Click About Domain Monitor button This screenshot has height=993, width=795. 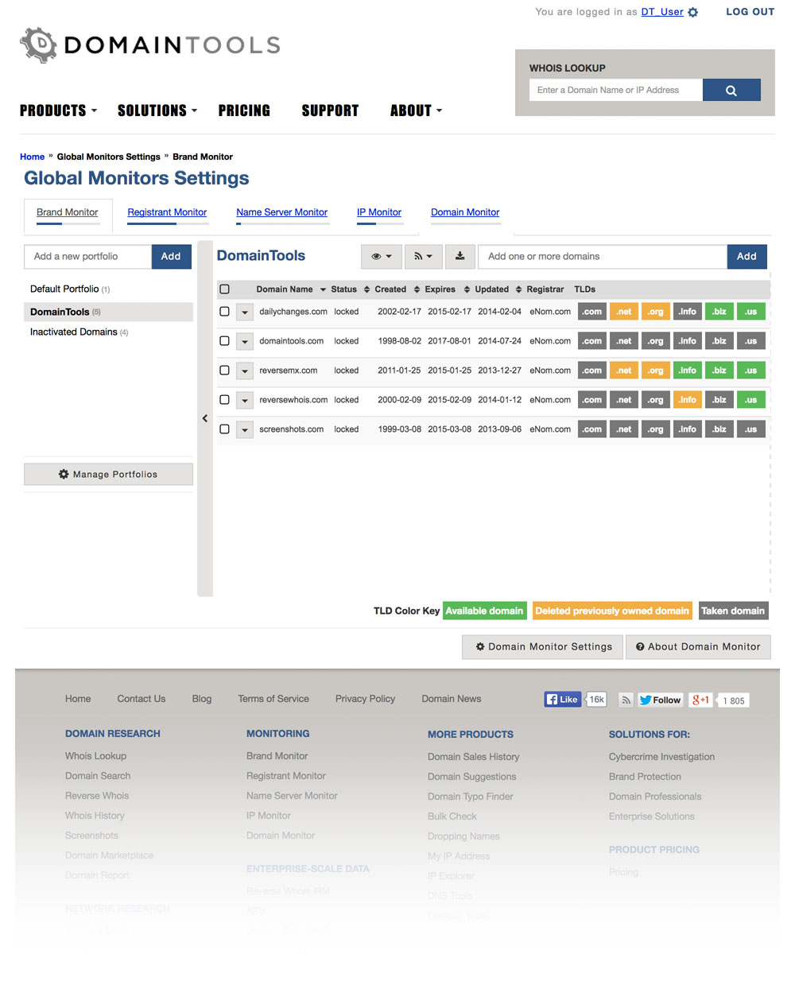pos(698,647)
